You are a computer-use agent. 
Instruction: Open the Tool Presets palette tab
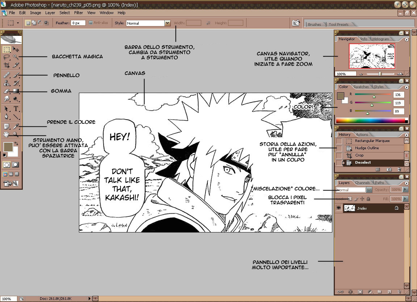(x=338, y=24)
